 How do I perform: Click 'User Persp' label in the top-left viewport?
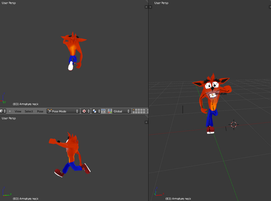click(9, 3)
